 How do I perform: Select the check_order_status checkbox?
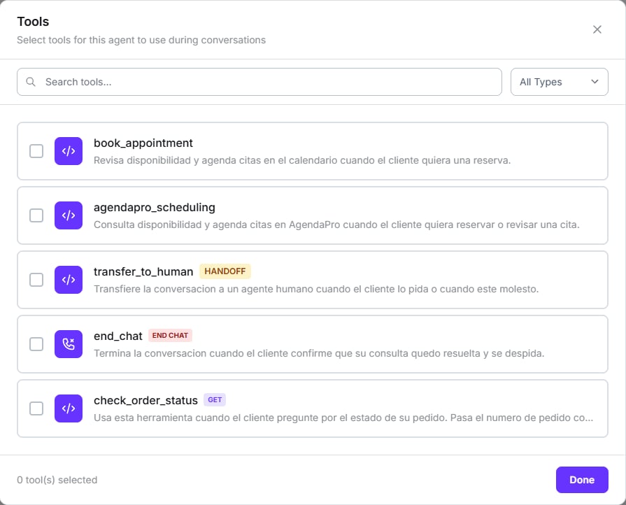36,408
